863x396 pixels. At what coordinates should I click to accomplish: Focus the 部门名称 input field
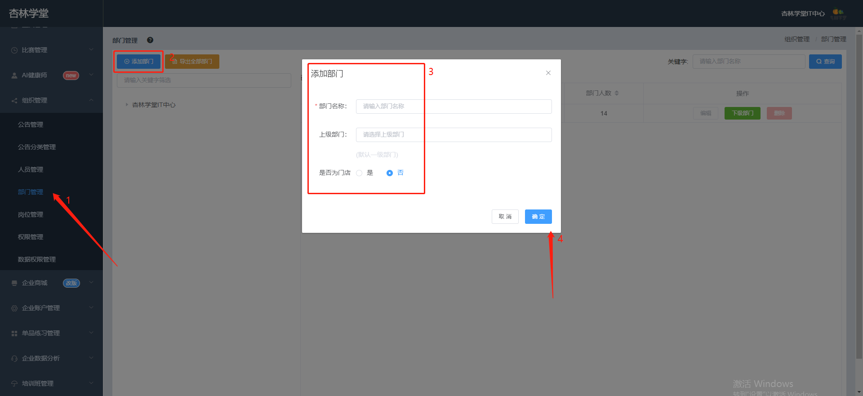coord(454,107)
